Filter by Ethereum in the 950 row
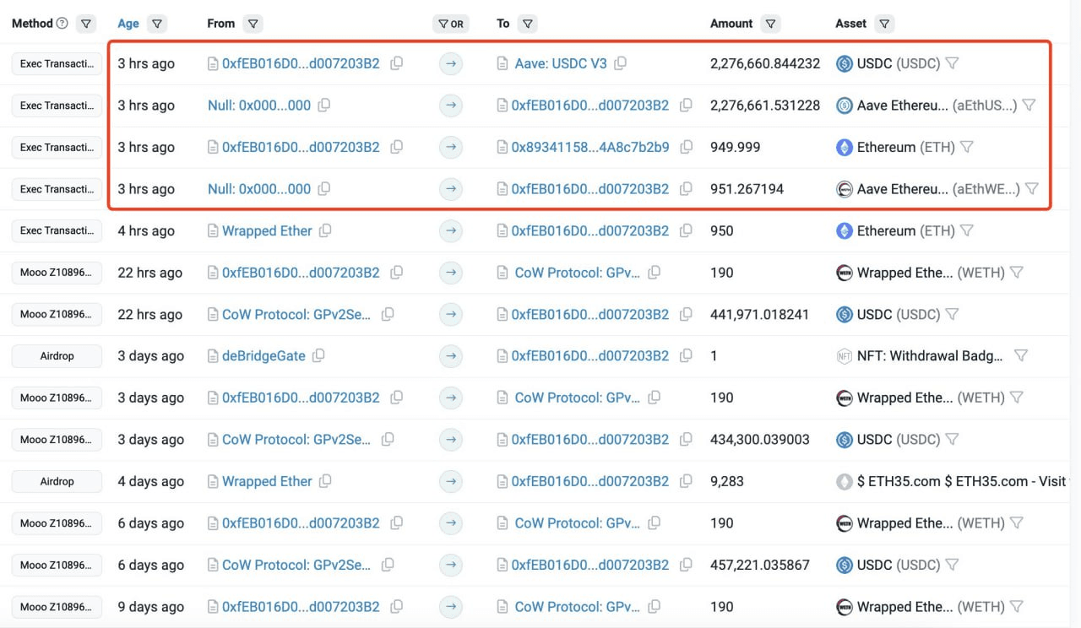Image resolution: width=1081 pixels, height=628 pixels. point(967,230)
